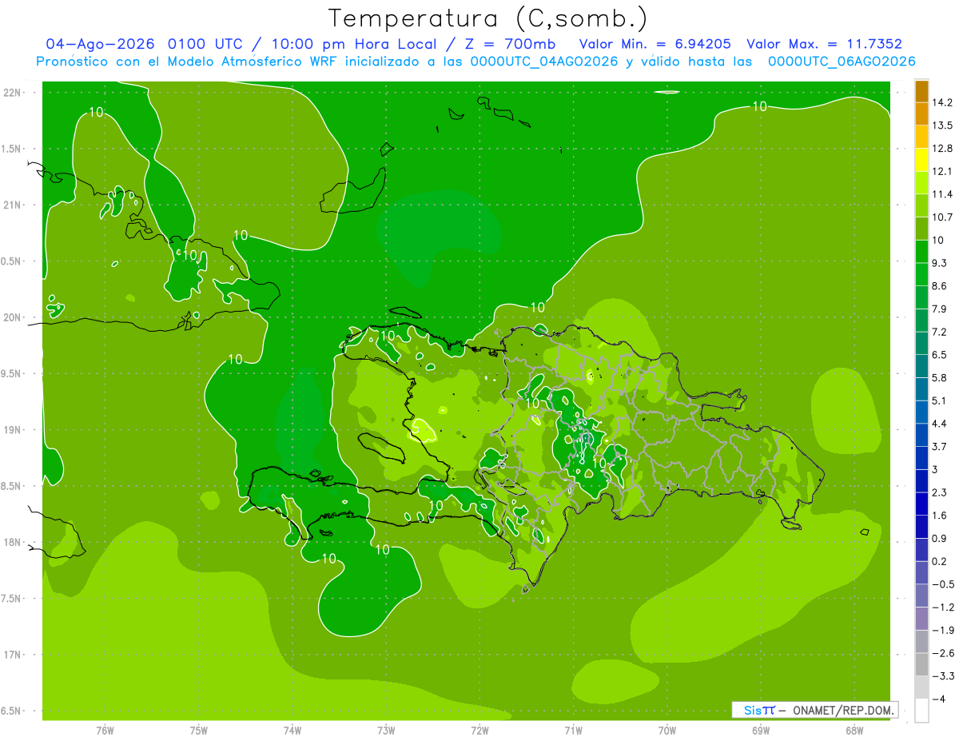
Task: Click the '7.9' color scale value
Action: tap(940, 309)
